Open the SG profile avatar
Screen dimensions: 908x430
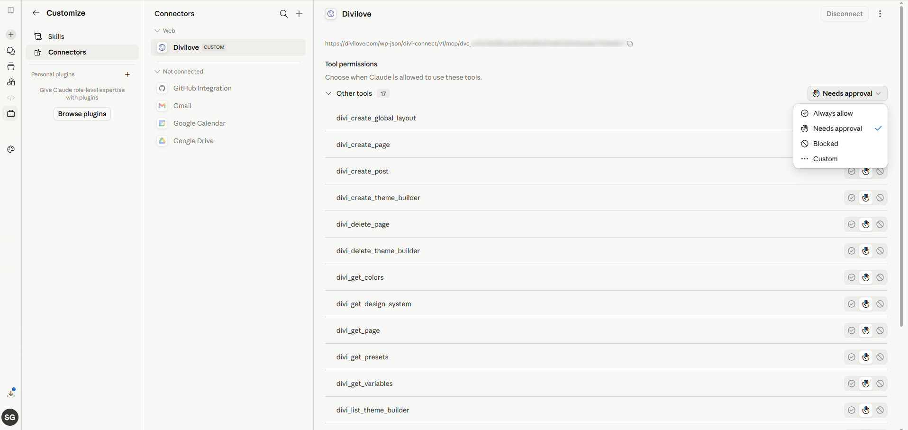[10, 417]
